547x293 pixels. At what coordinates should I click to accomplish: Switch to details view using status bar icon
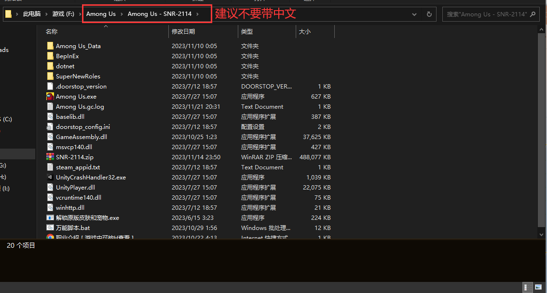(x=528, y=287)
